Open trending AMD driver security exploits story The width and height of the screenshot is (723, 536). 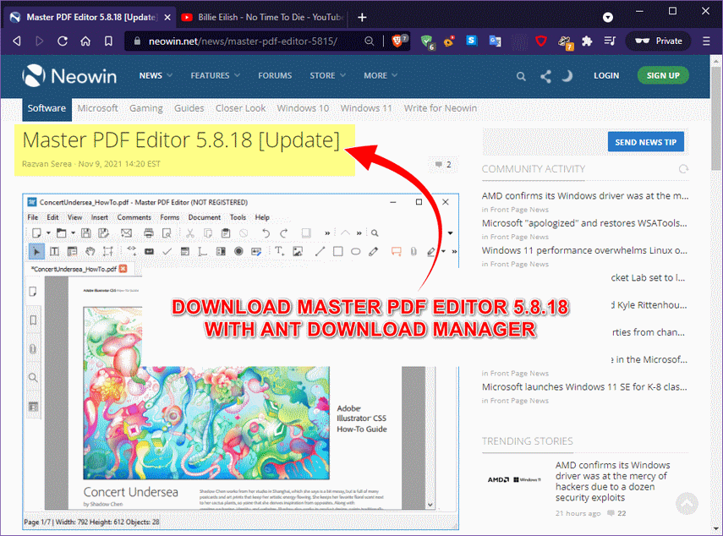click(x=612, y=481)
